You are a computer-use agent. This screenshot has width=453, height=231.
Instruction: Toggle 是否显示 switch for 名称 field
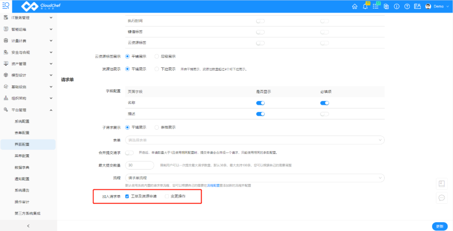pyautogui.click(x=260, y=103)
